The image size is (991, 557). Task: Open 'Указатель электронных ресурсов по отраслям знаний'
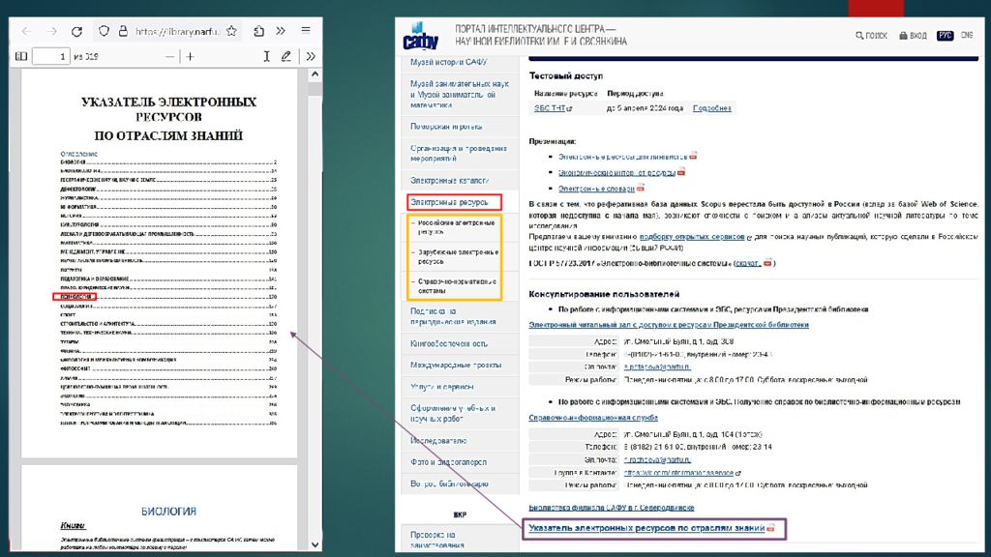pos(646,527)
